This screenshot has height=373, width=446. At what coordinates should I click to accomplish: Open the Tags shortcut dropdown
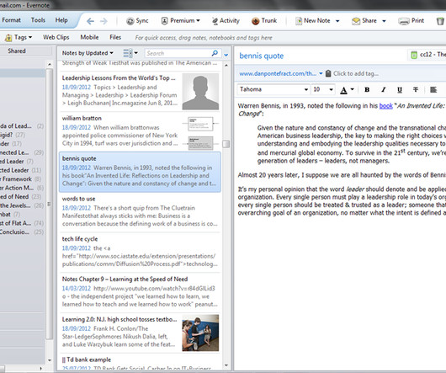pyautogui.click(x=19, y=37)
